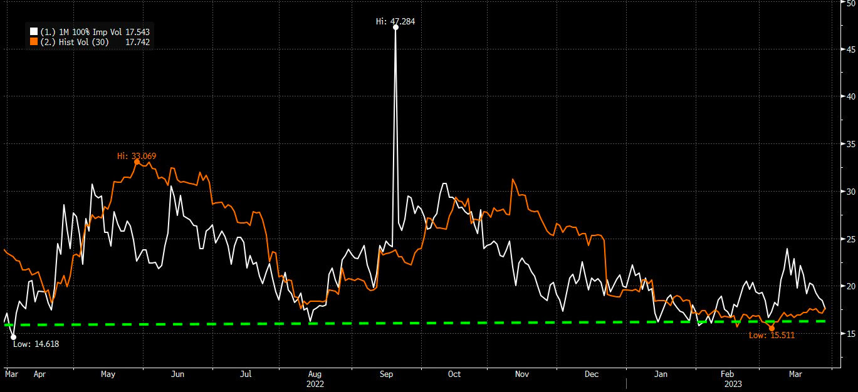
Task: Click the Jun month label on x-axis
Action: pyautogui.click(x=177, y=374)
